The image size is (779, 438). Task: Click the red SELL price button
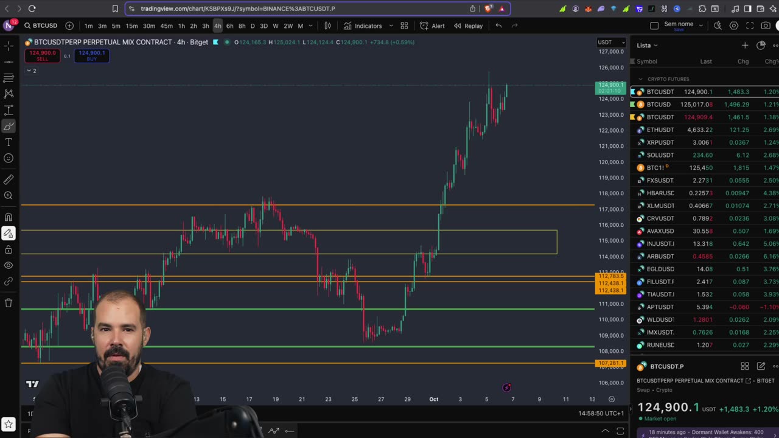click(x=42, y=55)
